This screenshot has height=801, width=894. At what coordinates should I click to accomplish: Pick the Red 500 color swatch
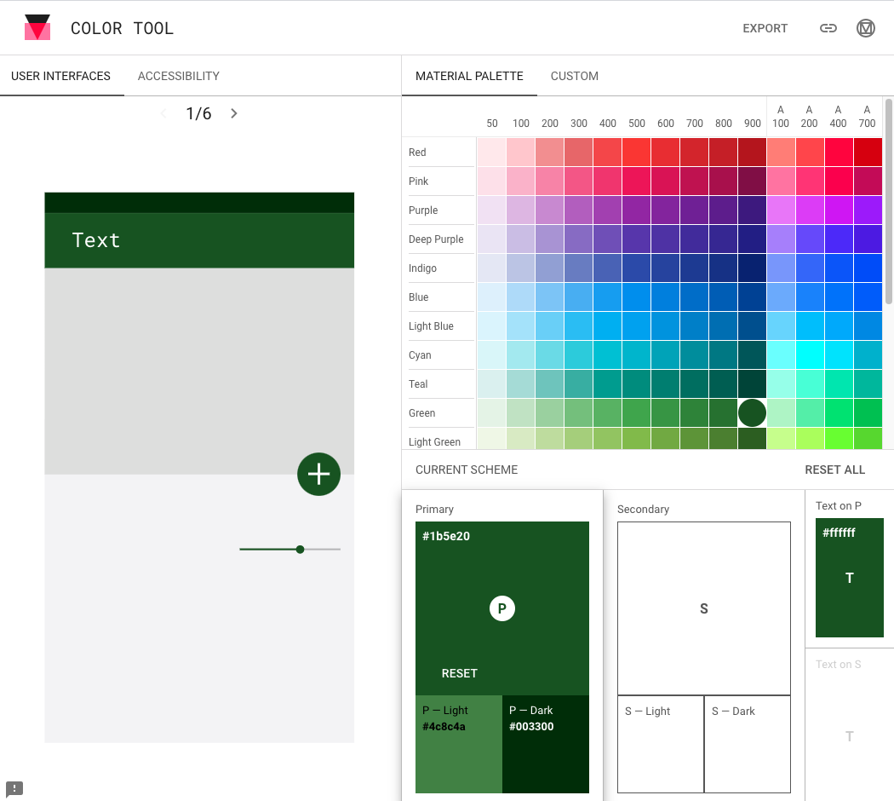point(636,153)
